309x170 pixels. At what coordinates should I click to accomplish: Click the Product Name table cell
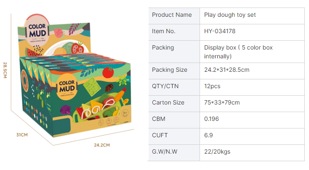(x=174, y=16)
